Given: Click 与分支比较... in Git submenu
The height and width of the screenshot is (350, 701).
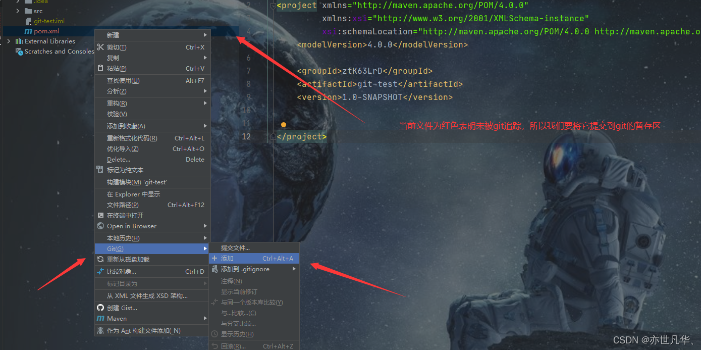Looking at the screenshot, I should pos(254,323).
